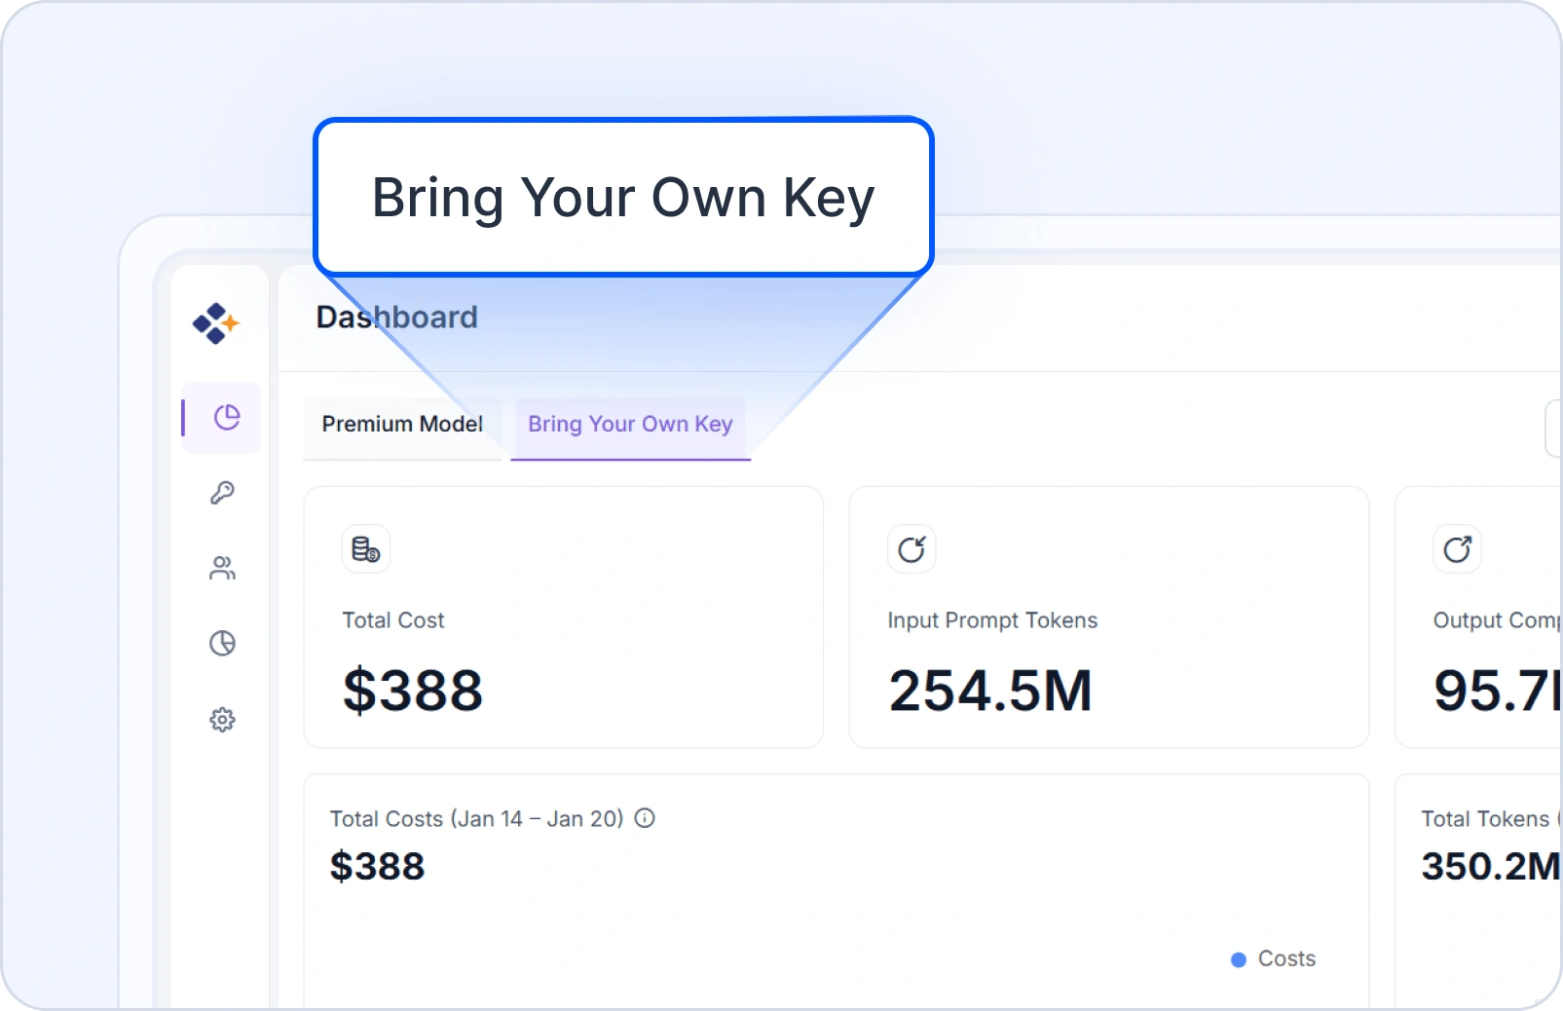The height and width of the screenshot is (1011, 1563).
Task: Click the 254.5M input tokens value
Action: click(990, 691)
